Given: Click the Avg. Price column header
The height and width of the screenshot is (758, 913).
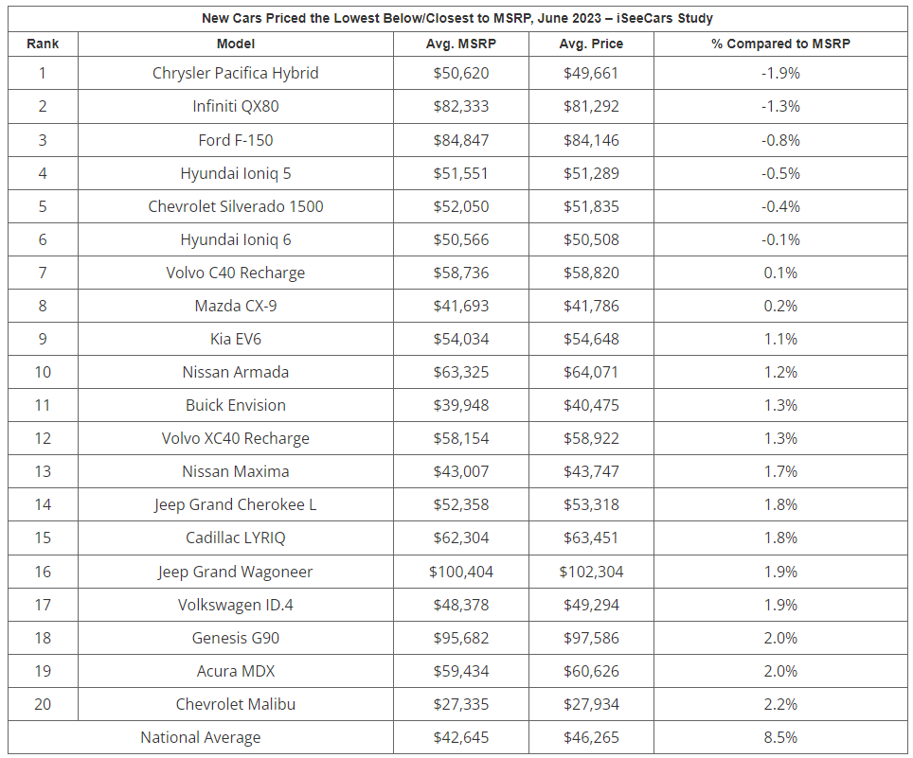Looking at the screenshot, I should click(x=593, y=44).
